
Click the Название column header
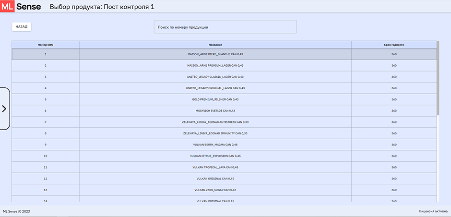[215, 45]
